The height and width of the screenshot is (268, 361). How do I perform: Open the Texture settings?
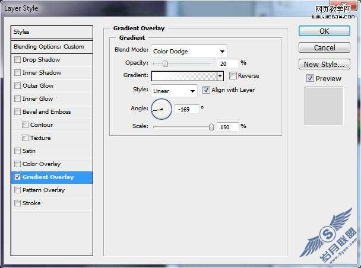coord(40,138)
